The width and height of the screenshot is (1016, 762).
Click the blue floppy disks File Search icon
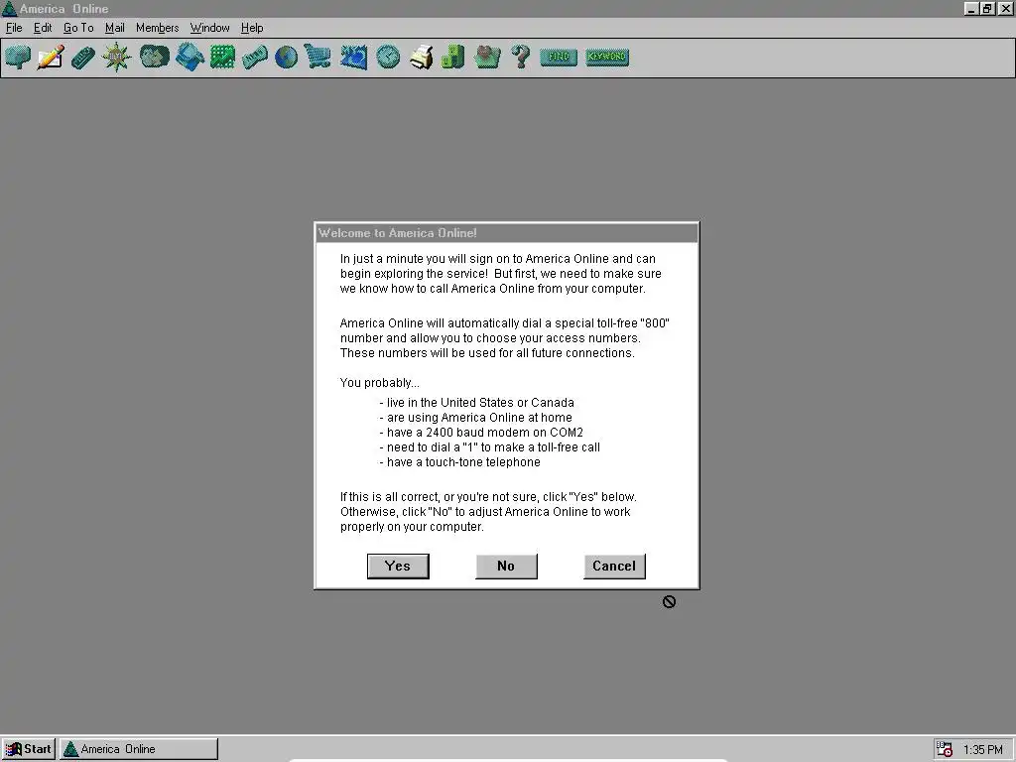(x=190, y=57)
